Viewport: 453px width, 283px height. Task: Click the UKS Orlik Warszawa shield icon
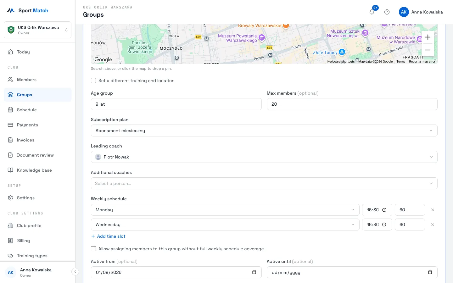click(x=11, y=30)
